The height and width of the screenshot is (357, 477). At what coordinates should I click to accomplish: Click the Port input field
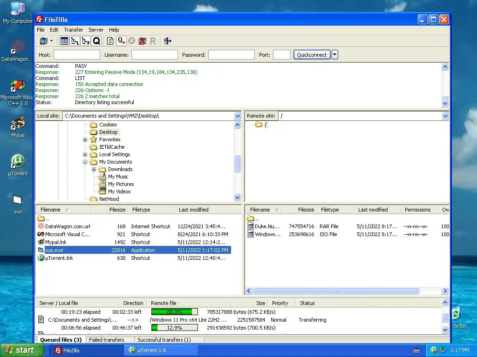(x=282, y=55)
